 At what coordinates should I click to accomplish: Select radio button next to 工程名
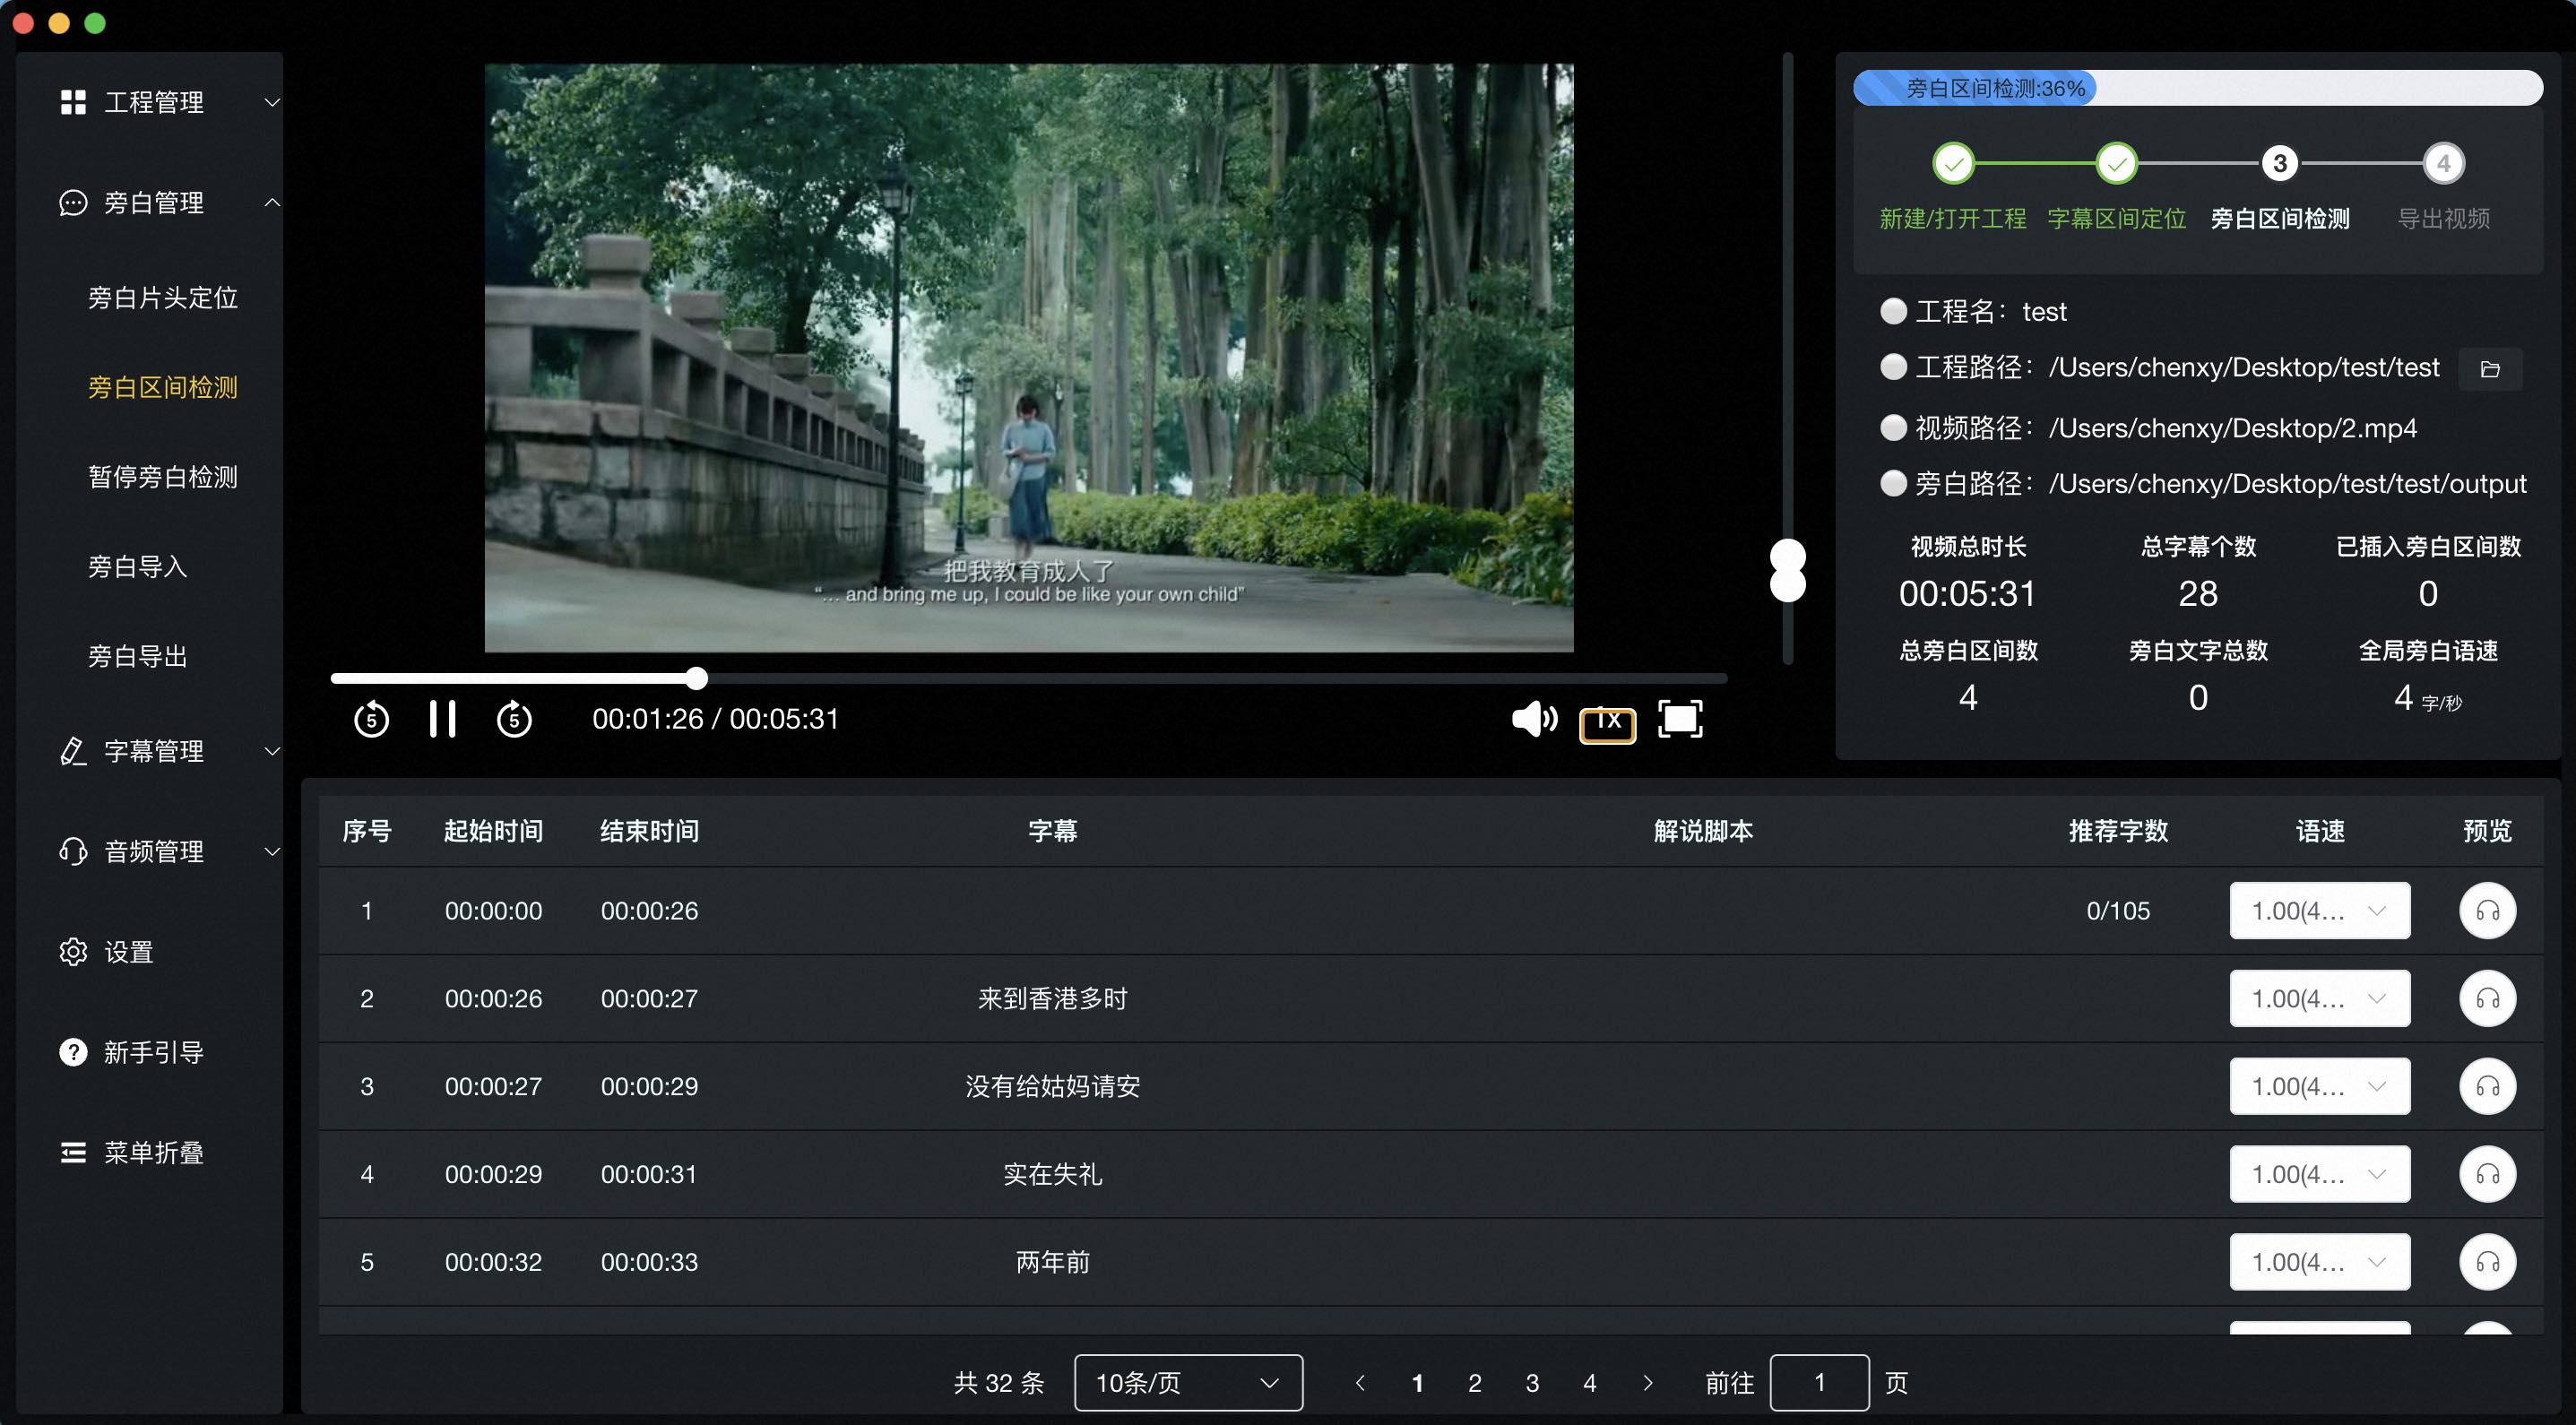[1893, 311]
